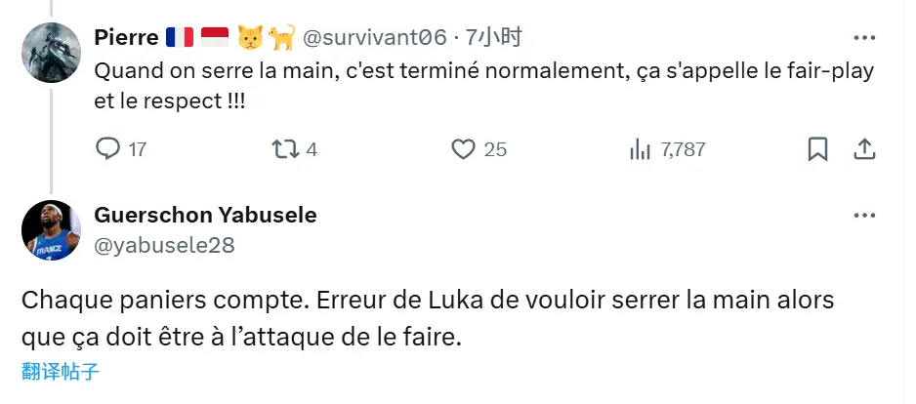This screenshot has height=404, width=916.
Task: Like Pierre's tweet with the heart
Action: coord(463,149)
